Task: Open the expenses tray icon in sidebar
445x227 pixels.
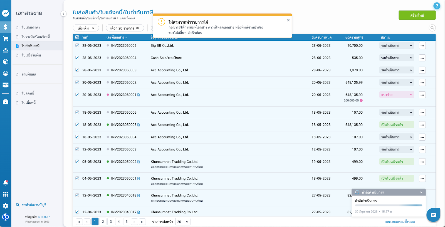Action: tap(6, 50)
